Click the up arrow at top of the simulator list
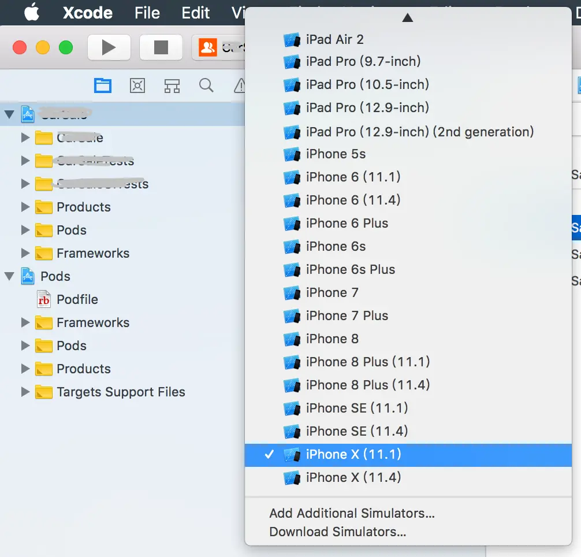The width and height of the screenshot is (581, 557). pos(408,17)
